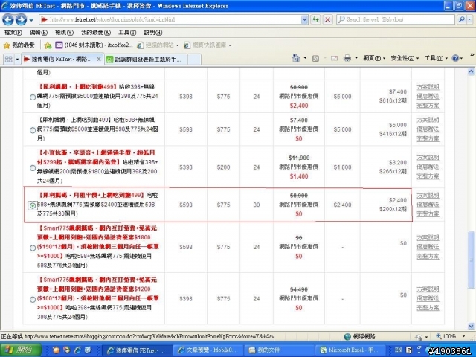Select the 月租半價 30個月 plan radio

click(33, 205)
